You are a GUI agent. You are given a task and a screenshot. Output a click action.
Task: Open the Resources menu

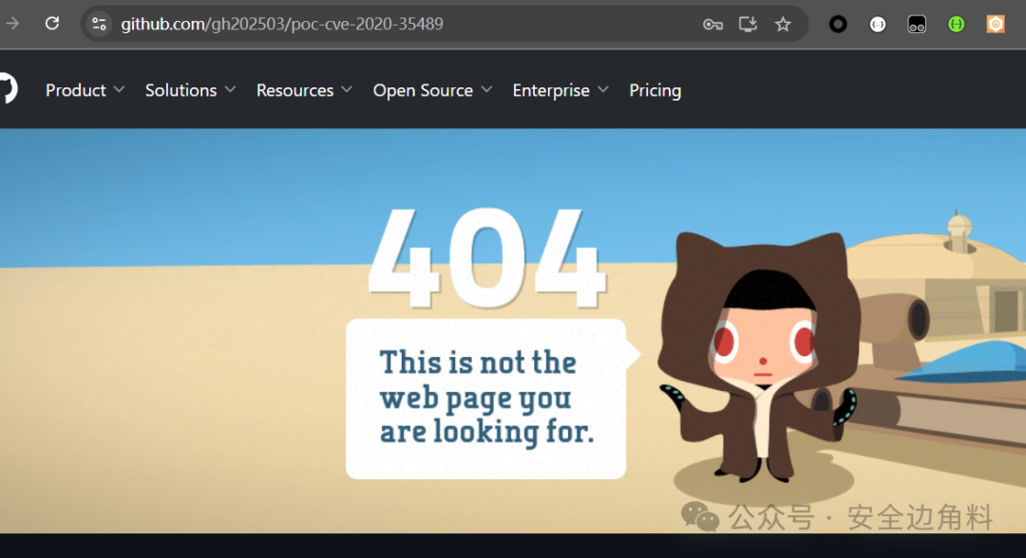(304, 90)
